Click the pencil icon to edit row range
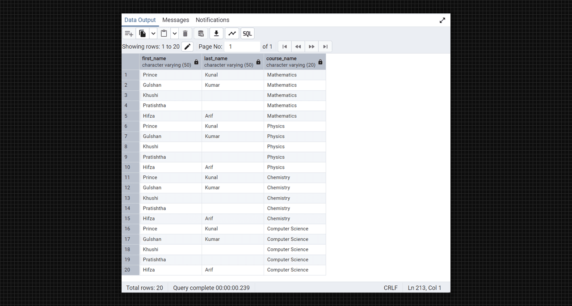This screenshot has width=572, height=306. click(187, 47)
